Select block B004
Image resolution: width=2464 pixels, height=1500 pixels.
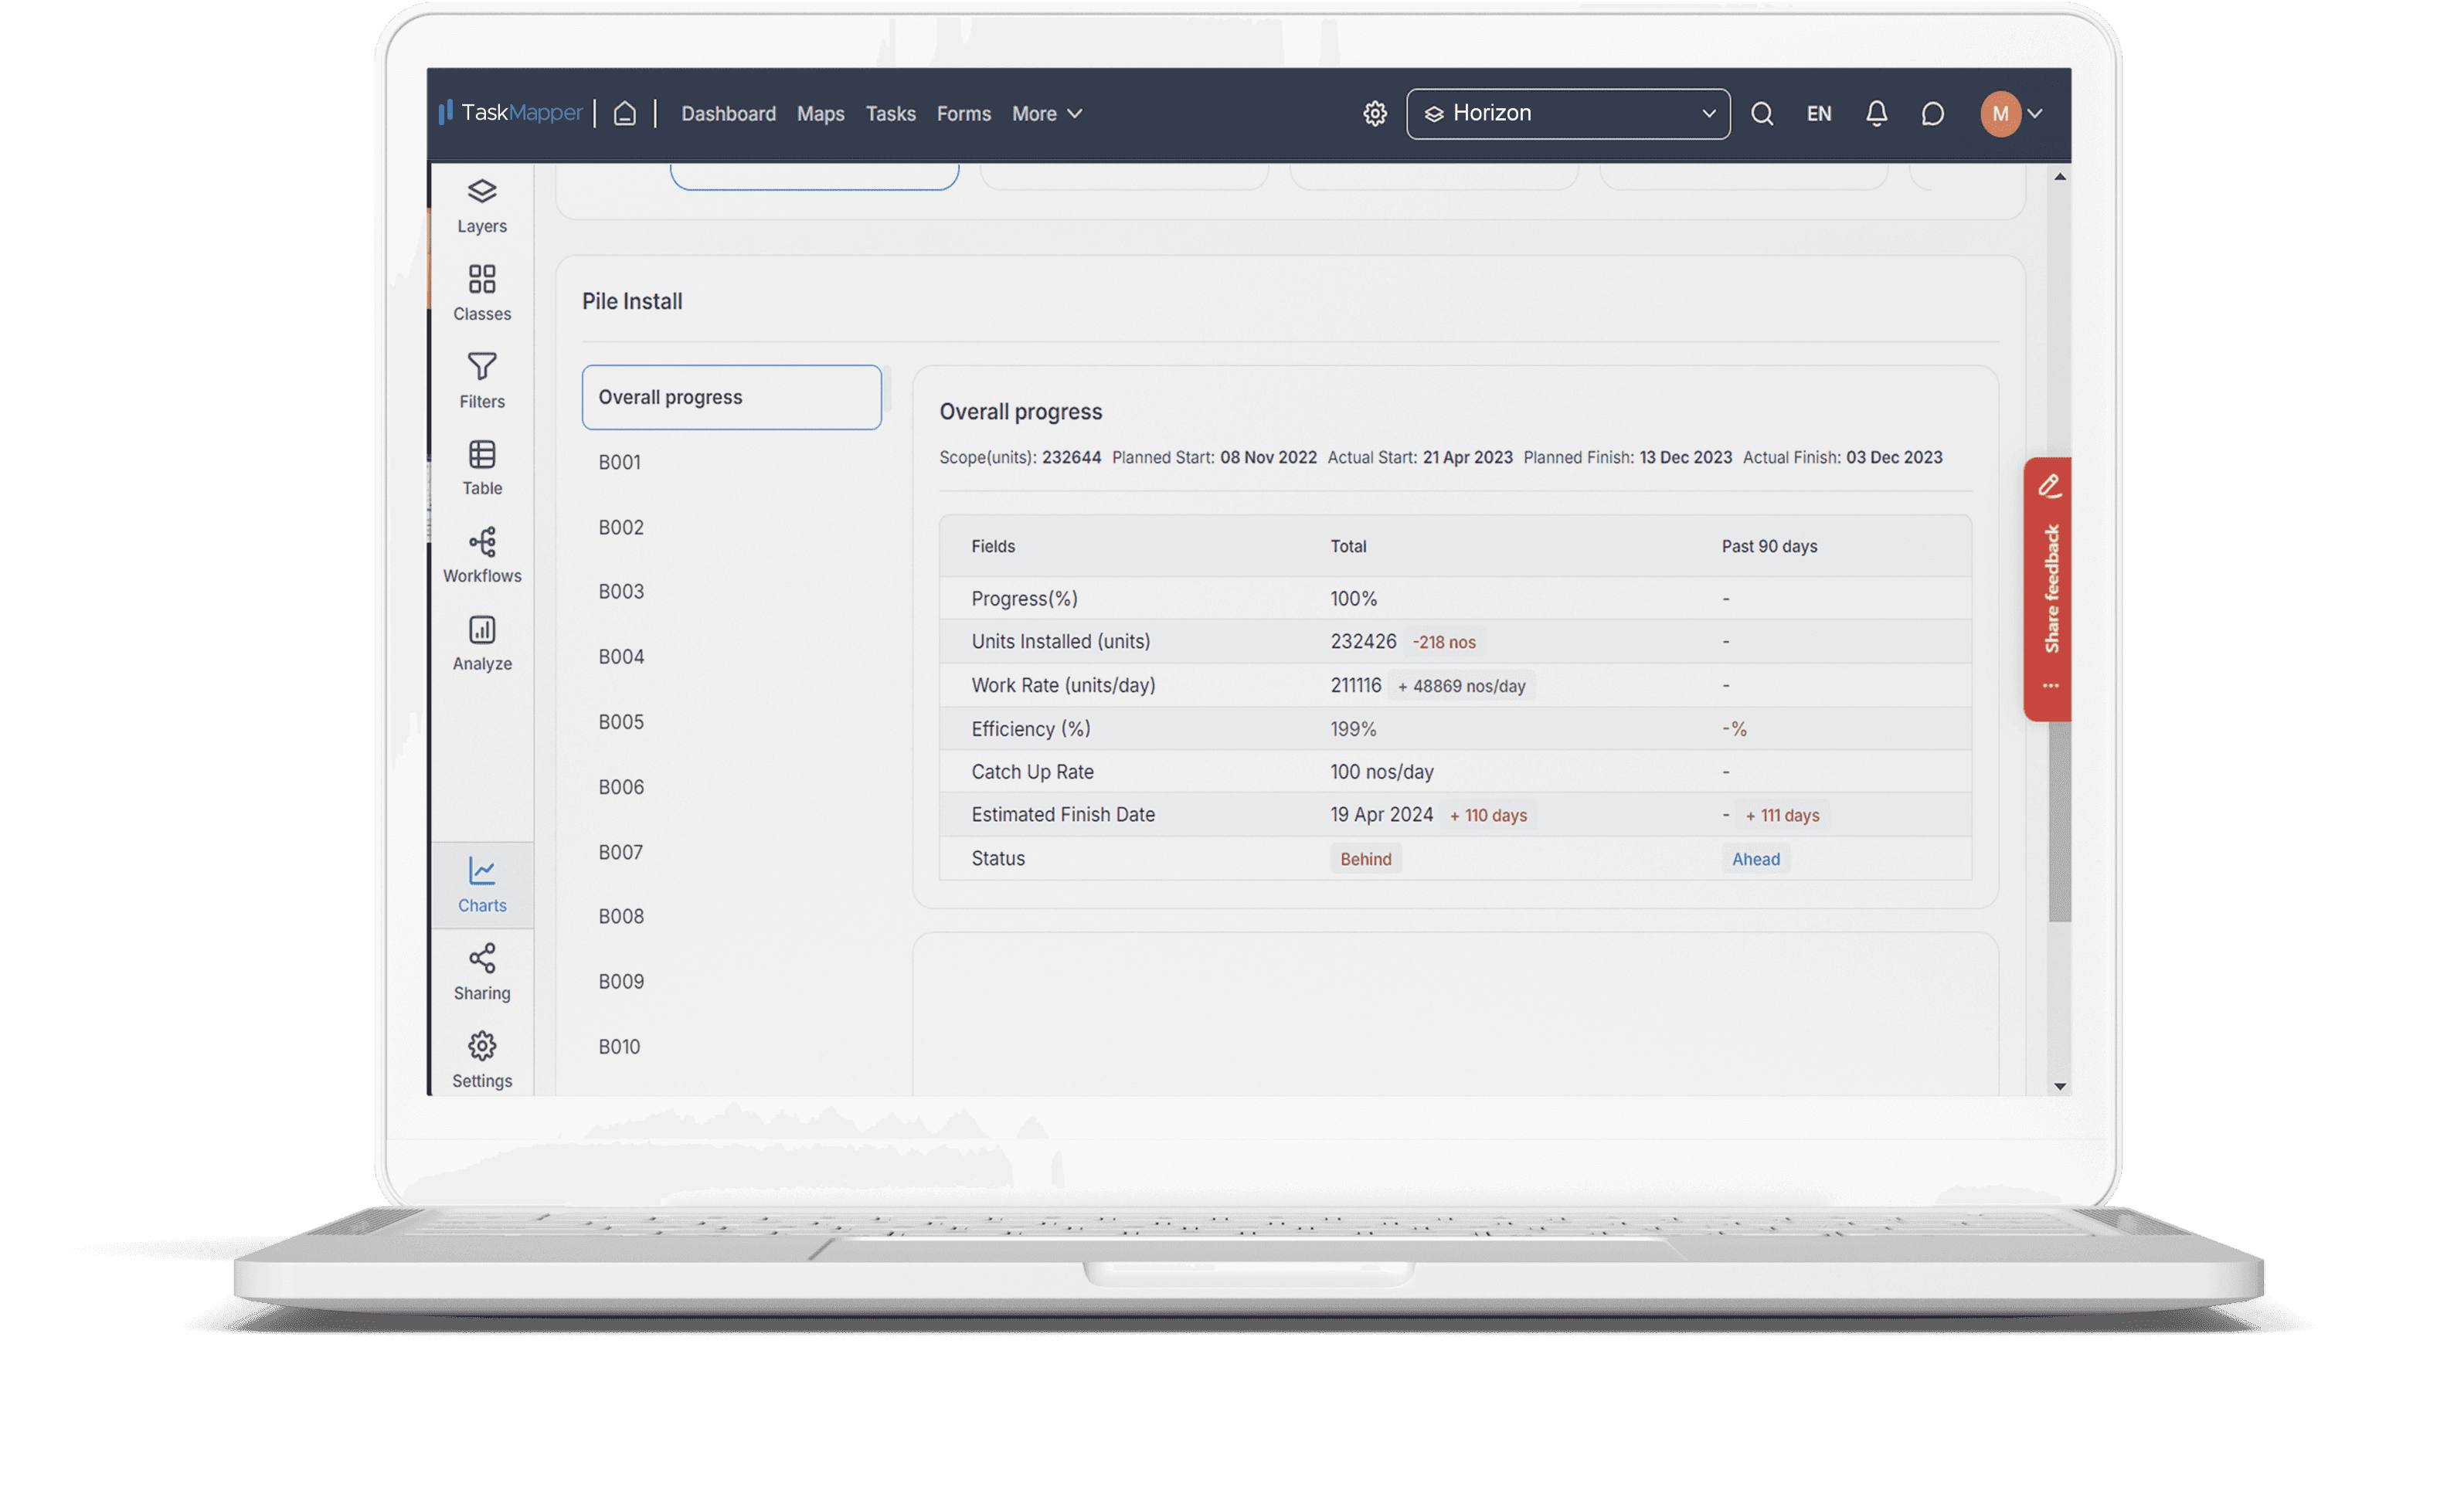pyautogui.click(x=621, y=656)
